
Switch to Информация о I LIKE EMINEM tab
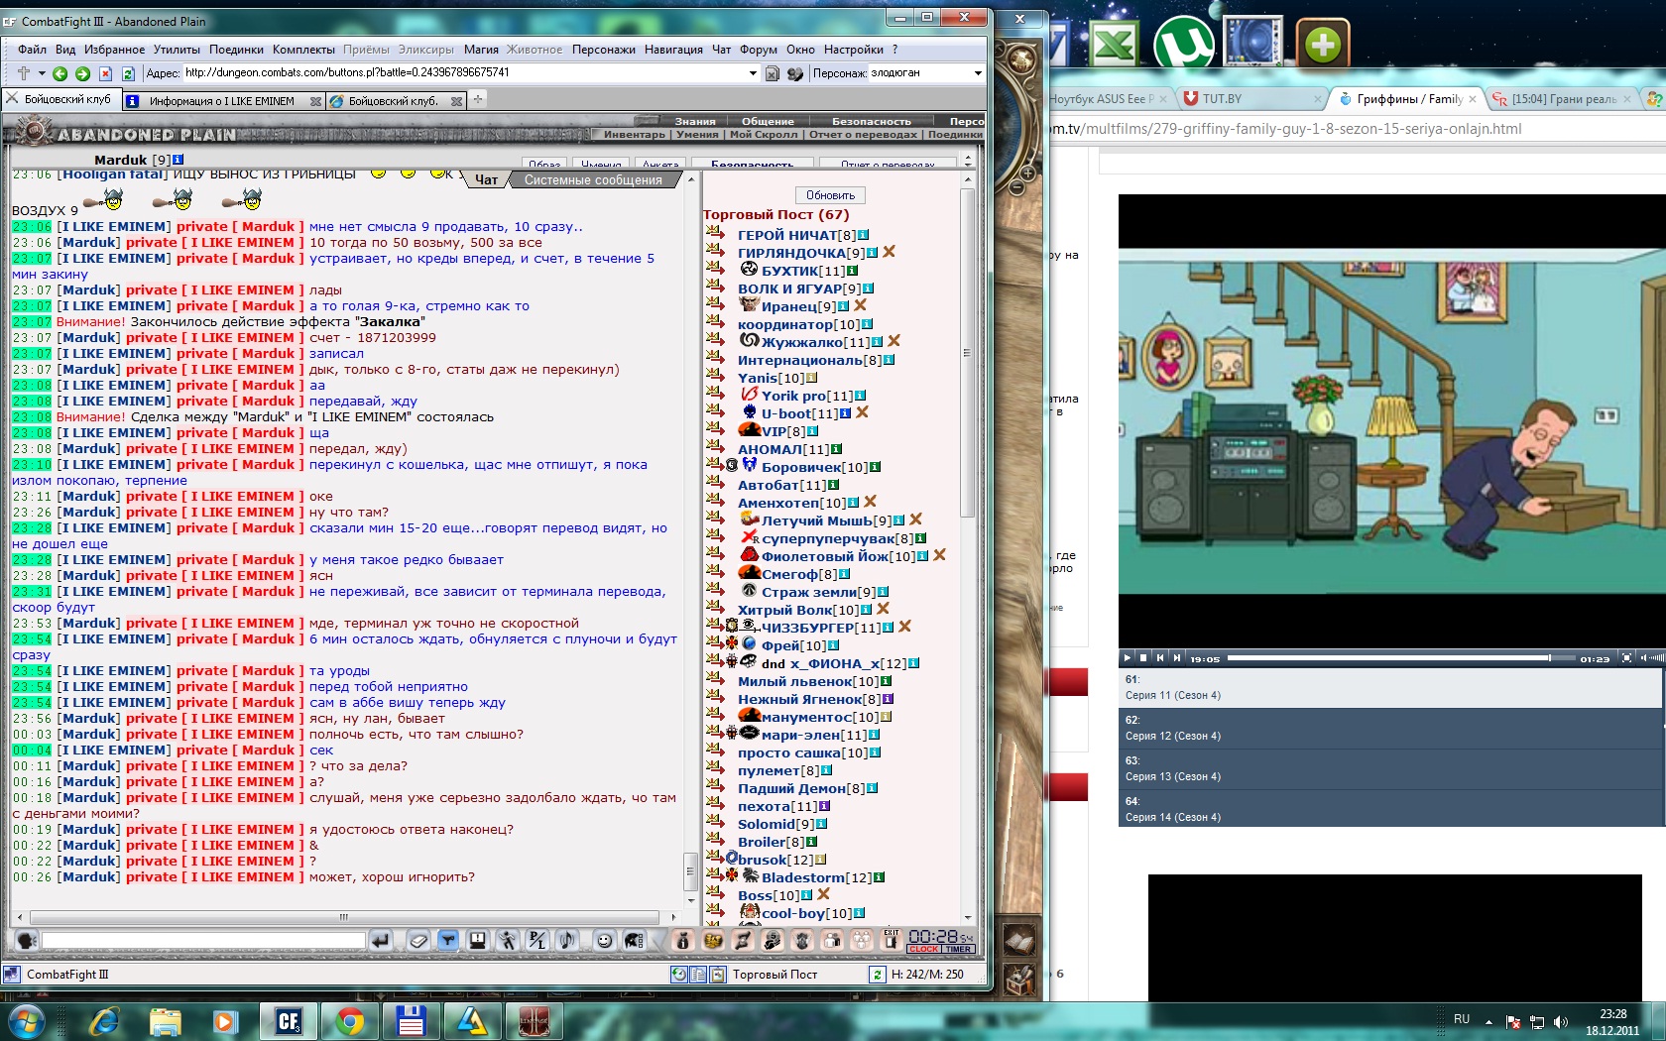[221, 101]
